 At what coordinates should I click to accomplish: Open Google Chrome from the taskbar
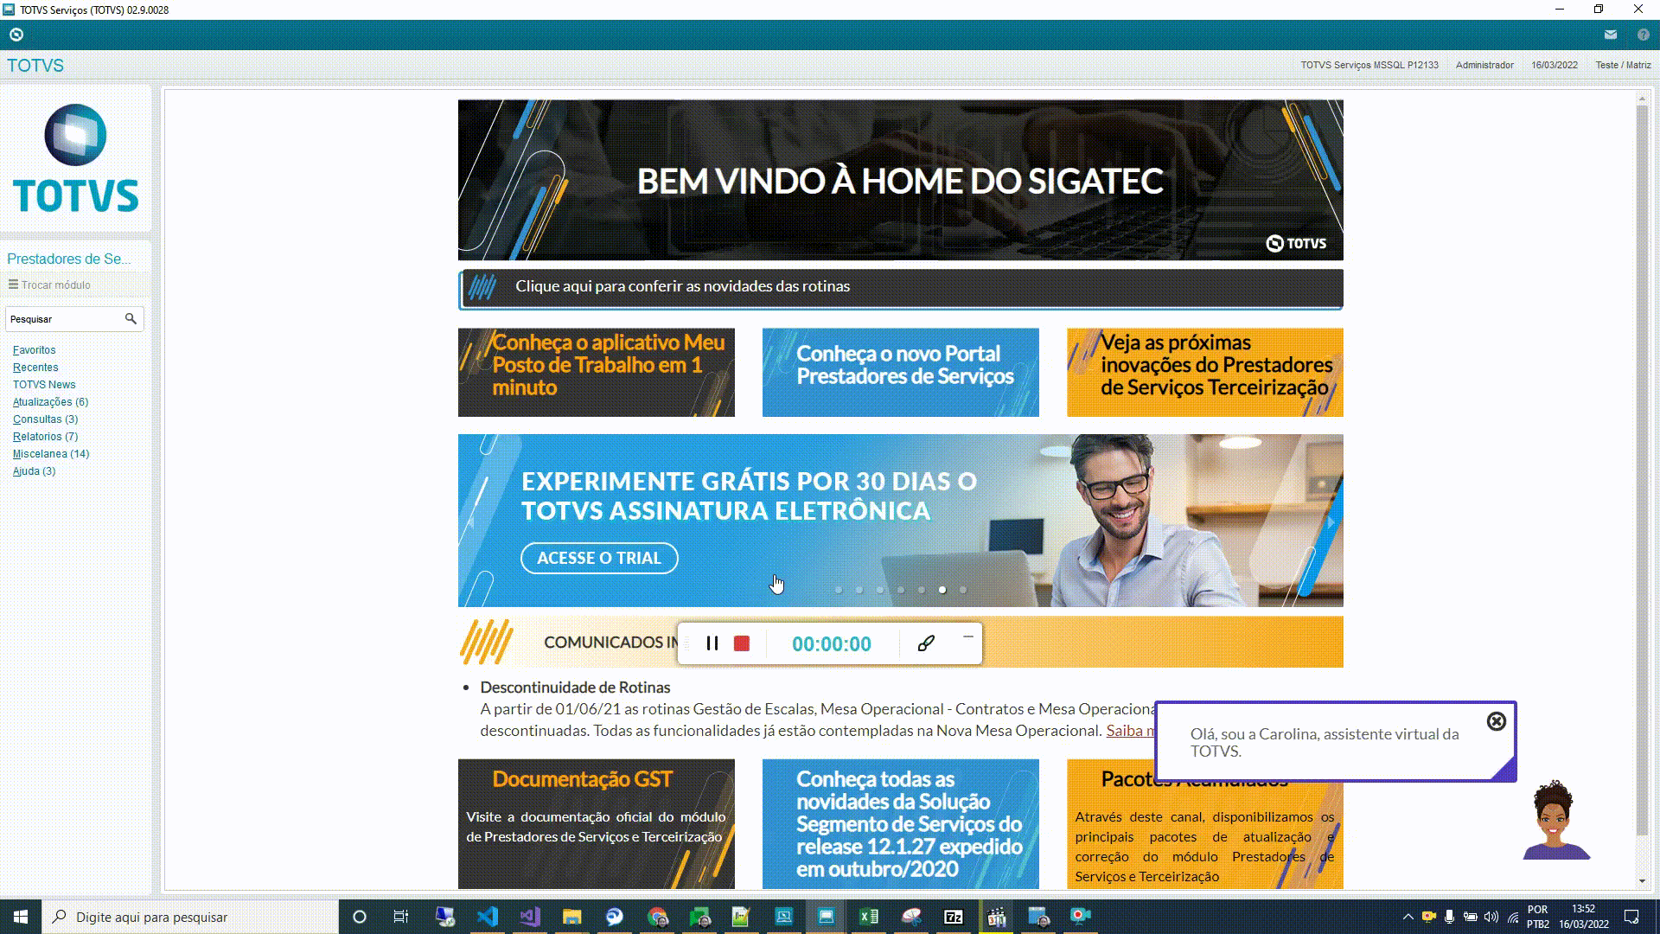coord(657,917)
